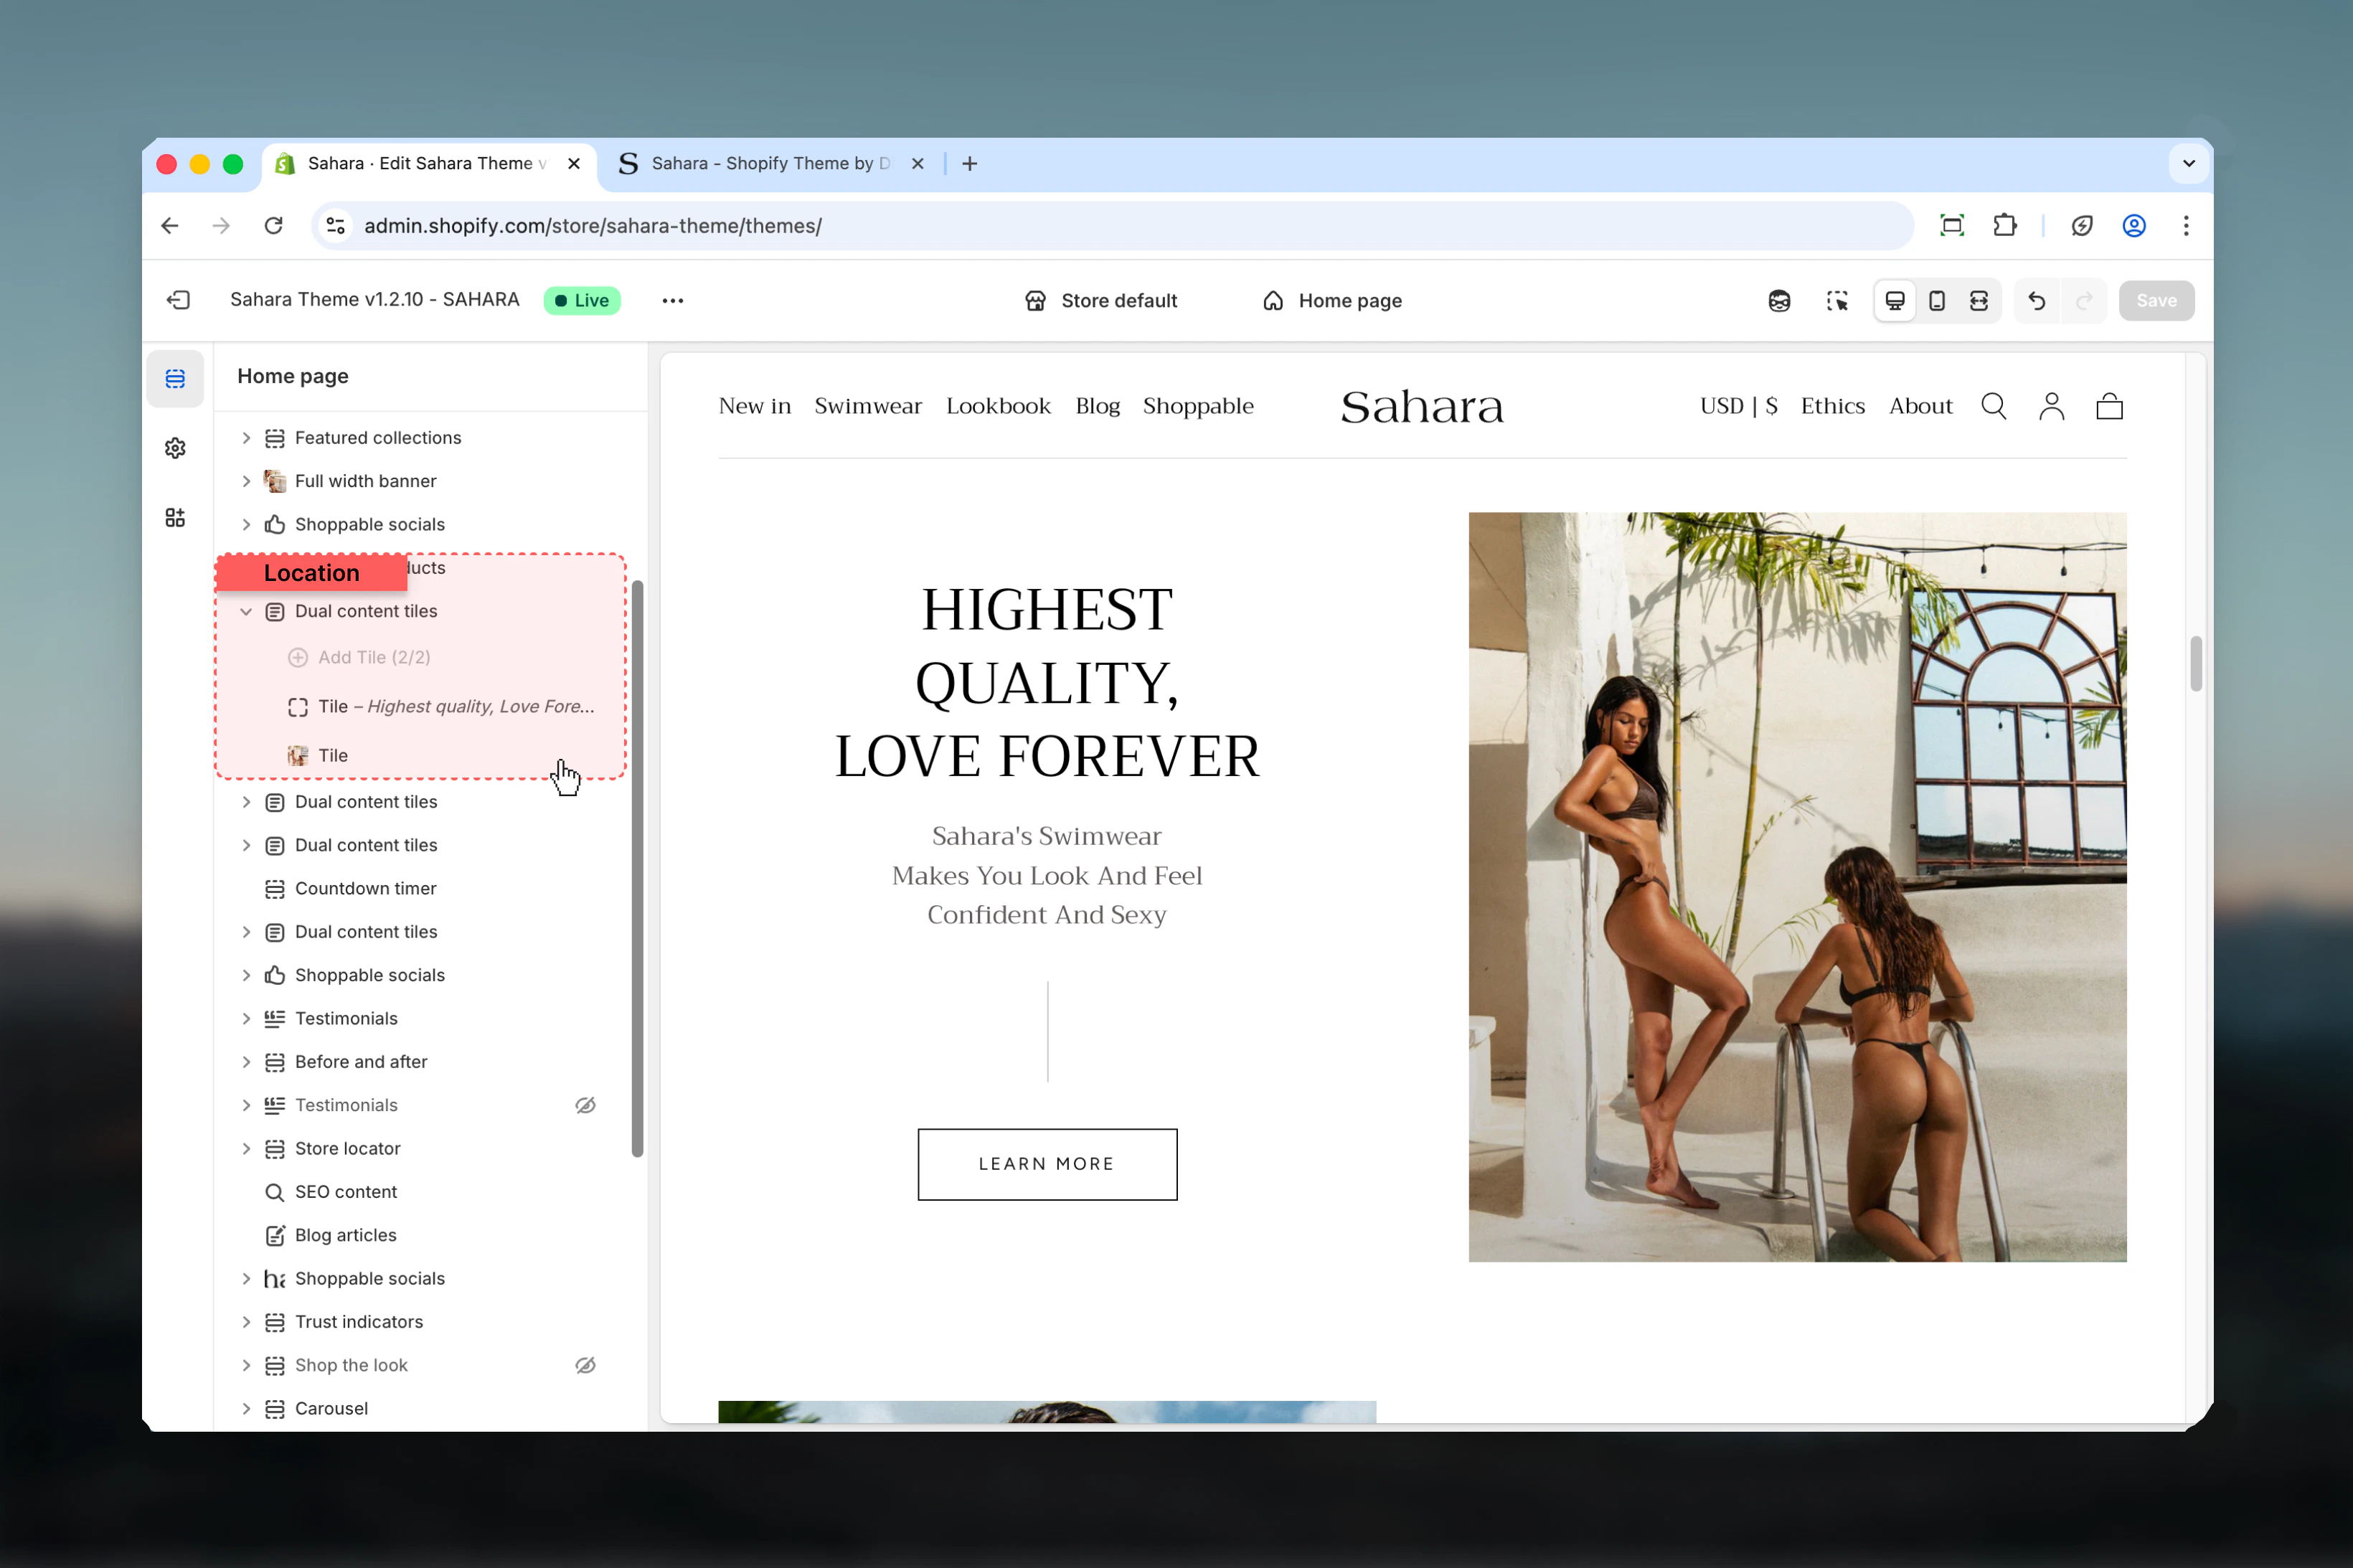Image resolution: width=2353 pixels, height=1568 pixels.
Task: Reload the browser page
Action: click(x=274, y=226)
